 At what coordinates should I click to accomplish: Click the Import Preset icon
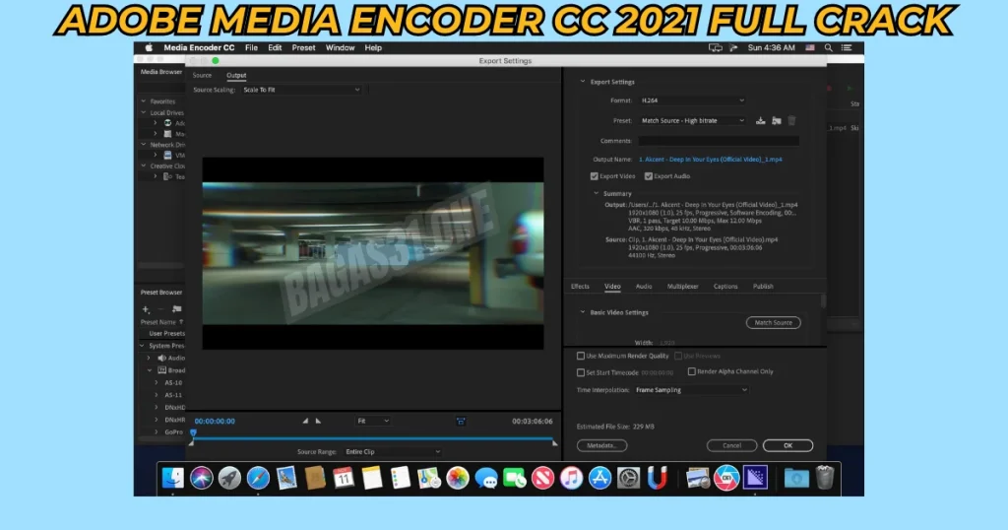click(777, 120)
